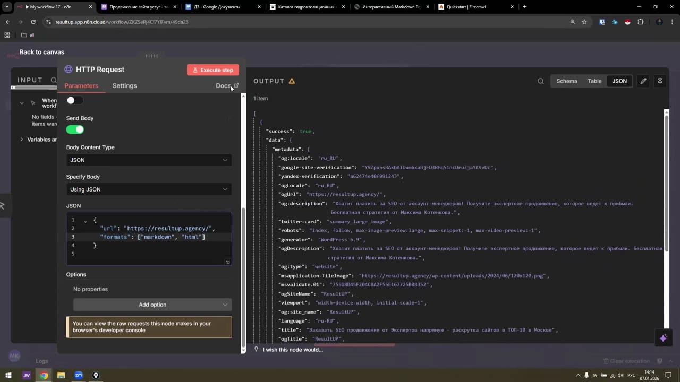Open browser extensions puzzle icon
Screen dimensions: 680x382
[640, 22]
